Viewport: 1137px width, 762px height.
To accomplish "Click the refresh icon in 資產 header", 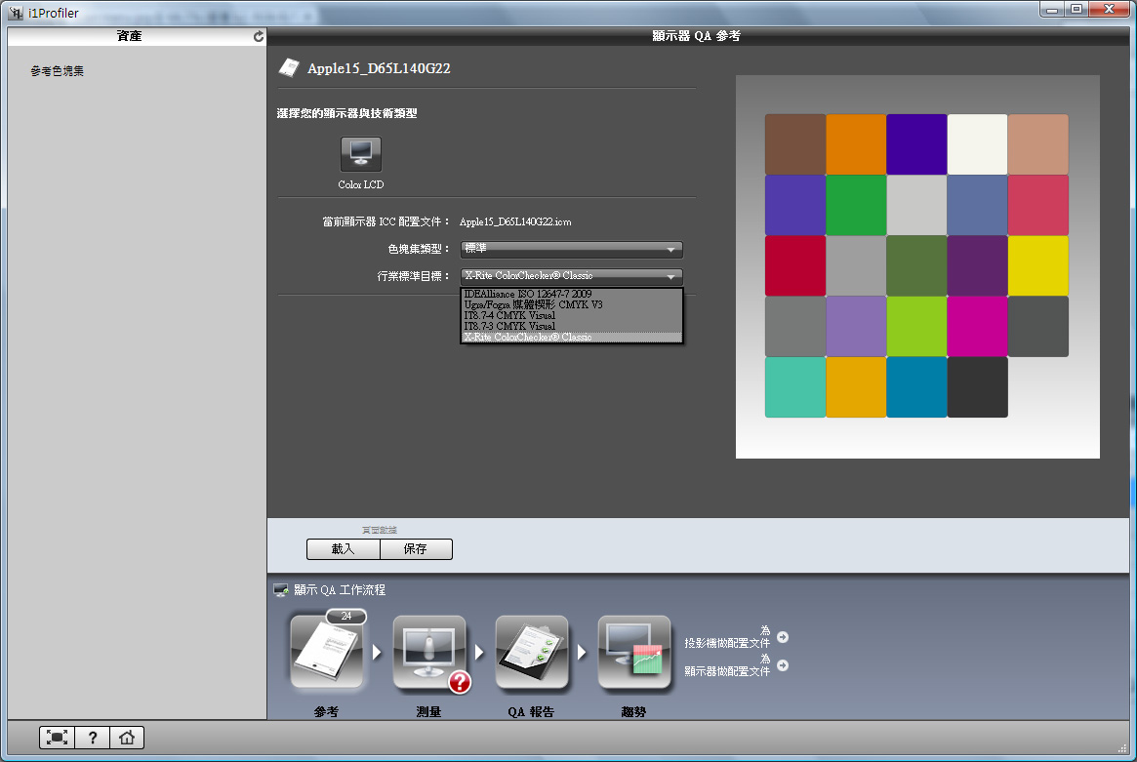I will pyautogui.click(x=259, y=36).
